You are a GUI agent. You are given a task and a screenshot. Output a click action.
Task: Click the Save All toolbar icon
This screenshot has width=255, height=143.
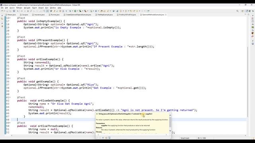[x=10, y=11]
